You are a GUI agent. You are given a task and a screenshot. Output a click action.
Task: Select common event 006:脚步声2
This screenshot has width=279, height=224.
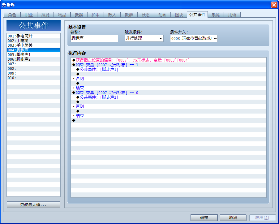[33, 59]
